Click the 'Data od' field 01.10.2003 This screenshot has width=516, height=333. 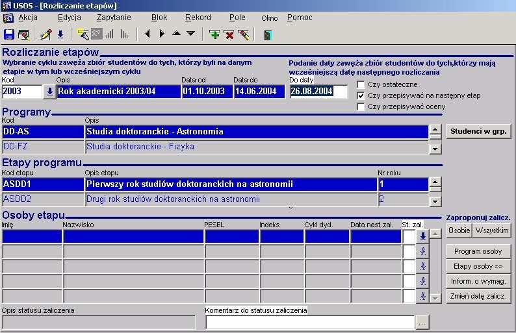tap(207, 92)
